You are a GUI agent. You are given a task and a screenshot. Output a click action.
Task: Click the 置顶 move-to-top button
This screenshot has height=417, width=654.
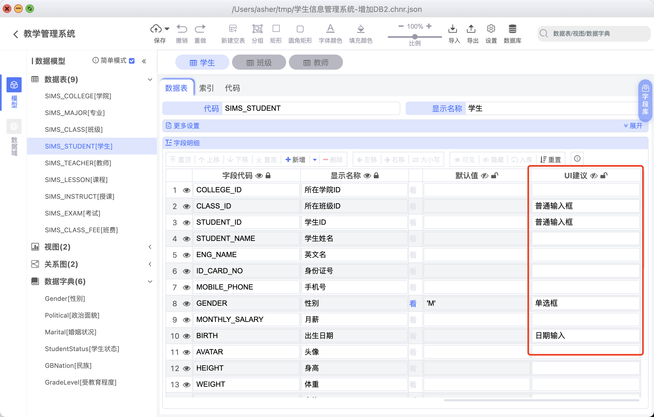click(x=180, y=159)
